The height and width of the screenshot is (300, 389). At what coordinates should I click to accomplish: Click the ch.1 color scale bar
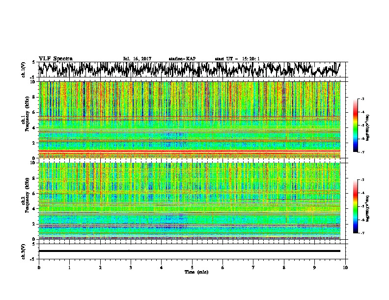[x=355, y=125]
